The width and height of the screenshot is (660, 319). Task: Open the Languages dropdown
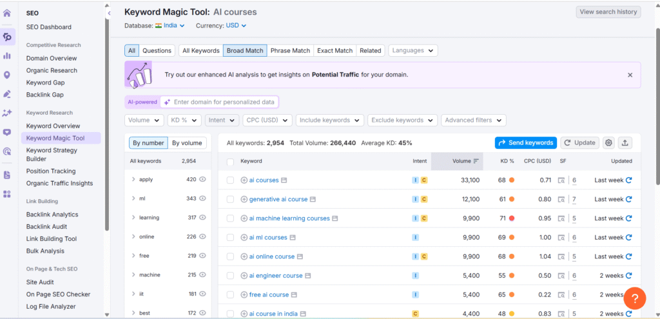(413, 50)
